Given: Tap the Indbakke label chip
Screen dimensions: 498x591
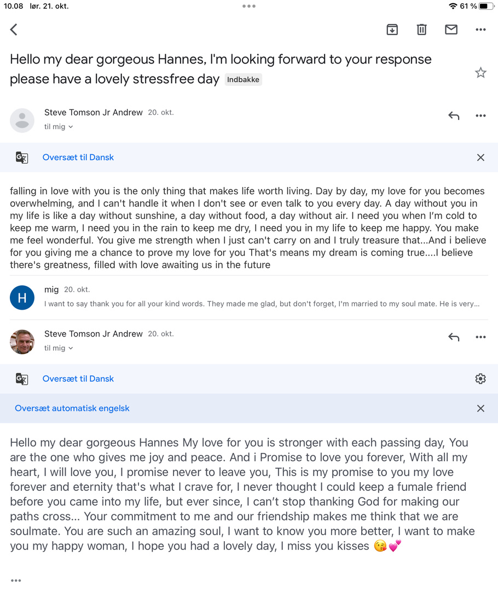Looking at the screenshot, I should point(243,80).
